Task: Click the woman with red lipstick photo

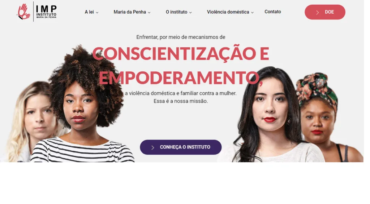Action: coord(271,115)
